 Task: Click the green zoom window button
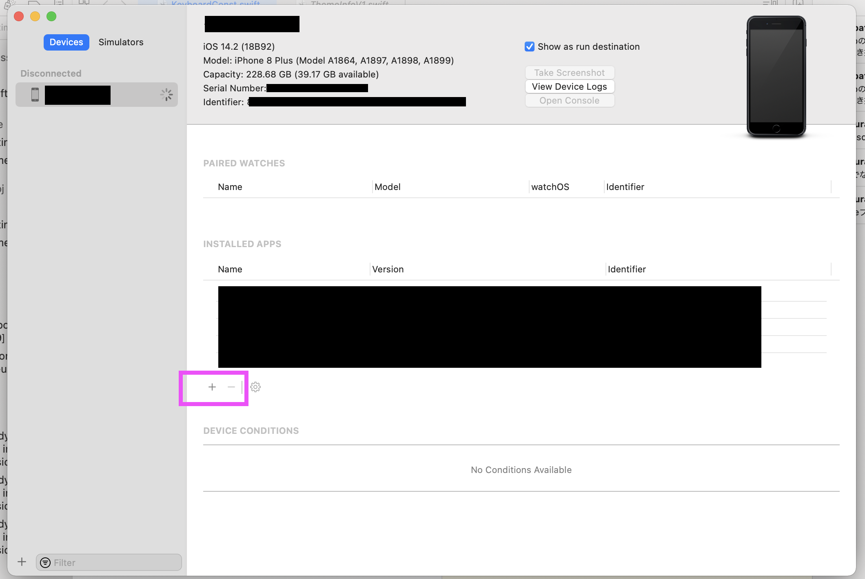pos(51,16)
